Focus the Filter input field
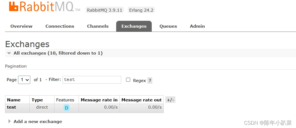The image size is (296, 128). [92, 80]
